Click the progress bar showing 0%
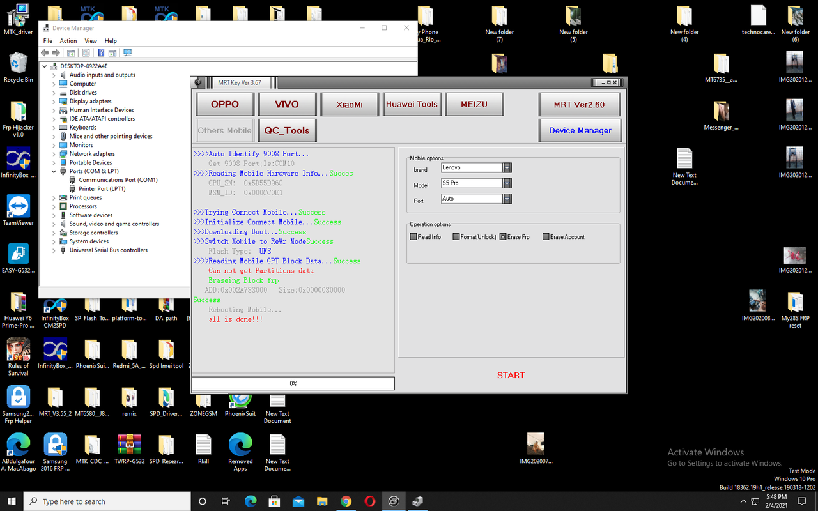 pyautogui.click(x=293, y=383)
